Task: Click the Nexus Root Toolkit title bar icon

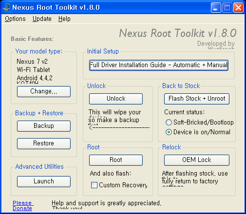Action: pos(6,7)
